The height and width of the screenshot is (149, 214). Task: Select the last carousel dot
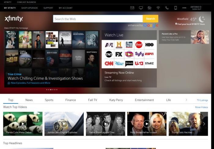[57, 90]
